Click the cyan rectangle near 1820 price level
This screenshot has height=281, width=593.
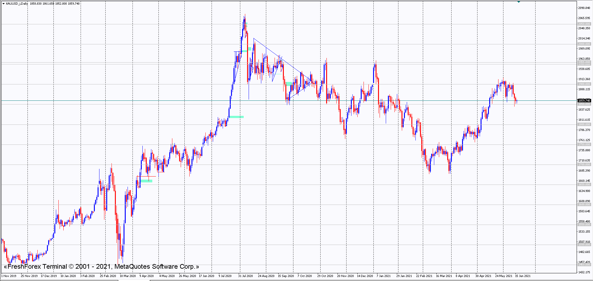pos(237,117)
